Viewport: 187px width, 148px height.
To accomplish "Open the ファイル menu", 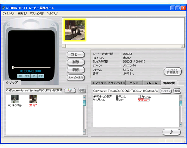I will pyautogui.click(x=9, y=13).
